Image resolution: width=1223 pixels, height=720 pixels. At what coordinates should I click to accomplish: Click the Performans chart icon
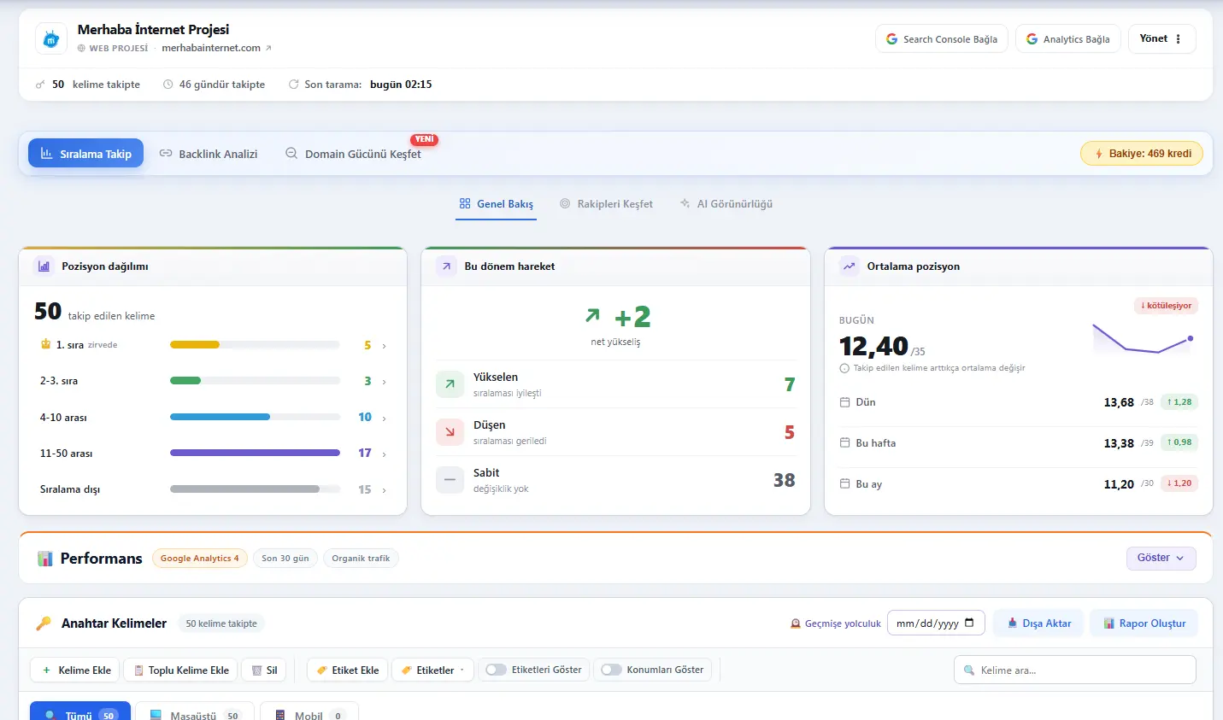click(45, 559)
